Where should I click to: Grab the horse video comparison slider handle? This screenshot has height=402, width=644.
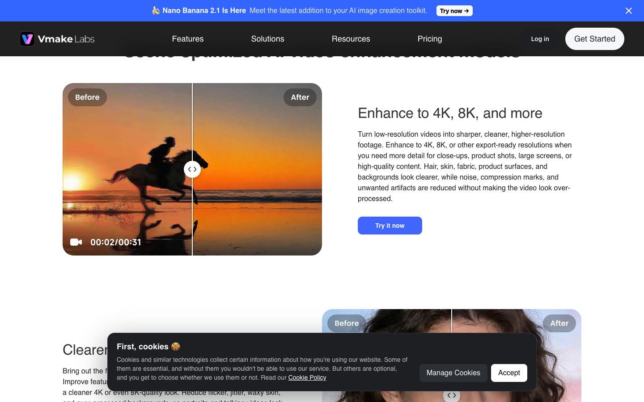[192, 169]
